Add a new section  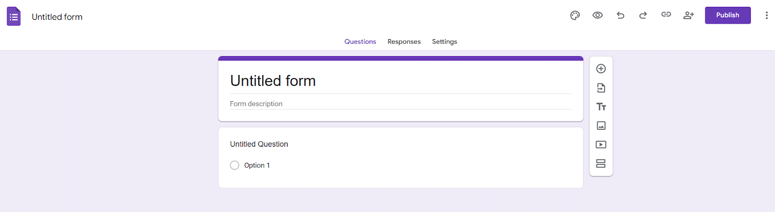(601, 164)
